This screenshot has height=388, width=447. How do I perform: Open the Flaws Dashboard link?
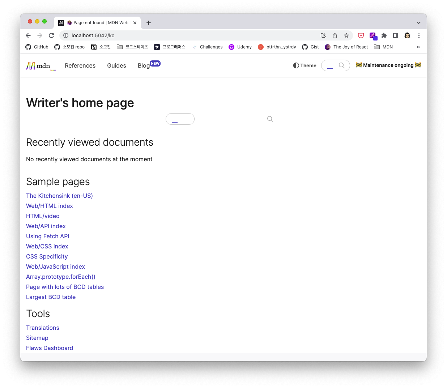(x=50, y=348)
